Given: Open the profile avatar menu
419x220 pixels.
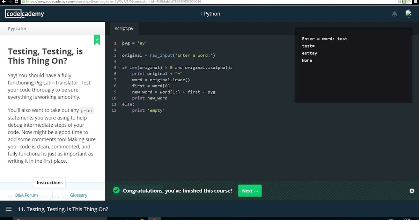Looking at the screenshot, I should [x=409, y=14].
